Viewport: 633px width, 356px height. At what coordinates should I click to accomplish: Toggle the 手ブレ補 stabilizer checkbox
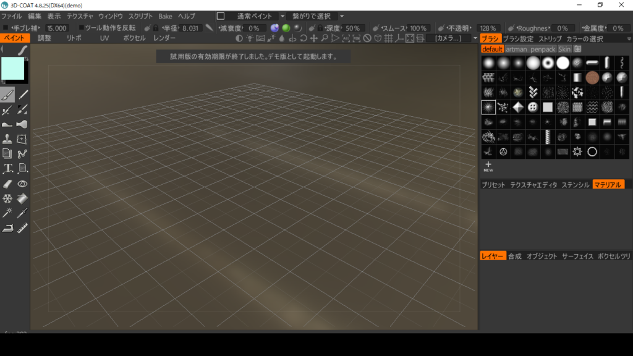click(6, 28)
